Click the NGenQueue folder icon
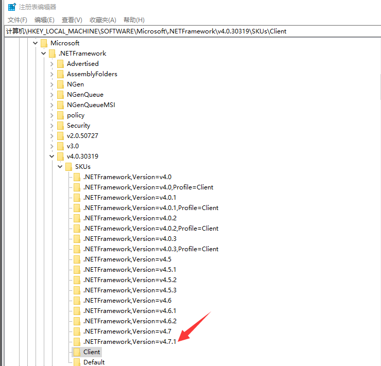The height and width of the screenshot is (366, 381). click(x=61, y=95)
